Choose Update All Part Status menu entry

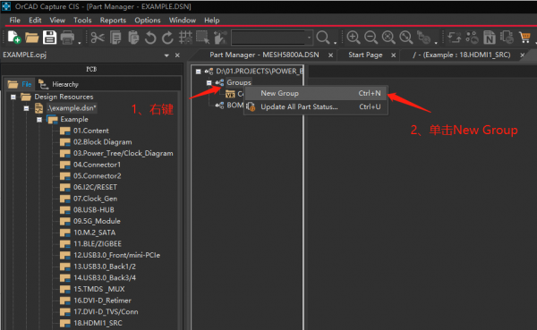(x=316, y=106)
